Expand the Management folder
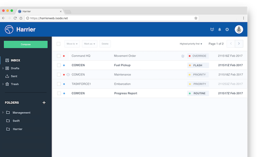 3,113
